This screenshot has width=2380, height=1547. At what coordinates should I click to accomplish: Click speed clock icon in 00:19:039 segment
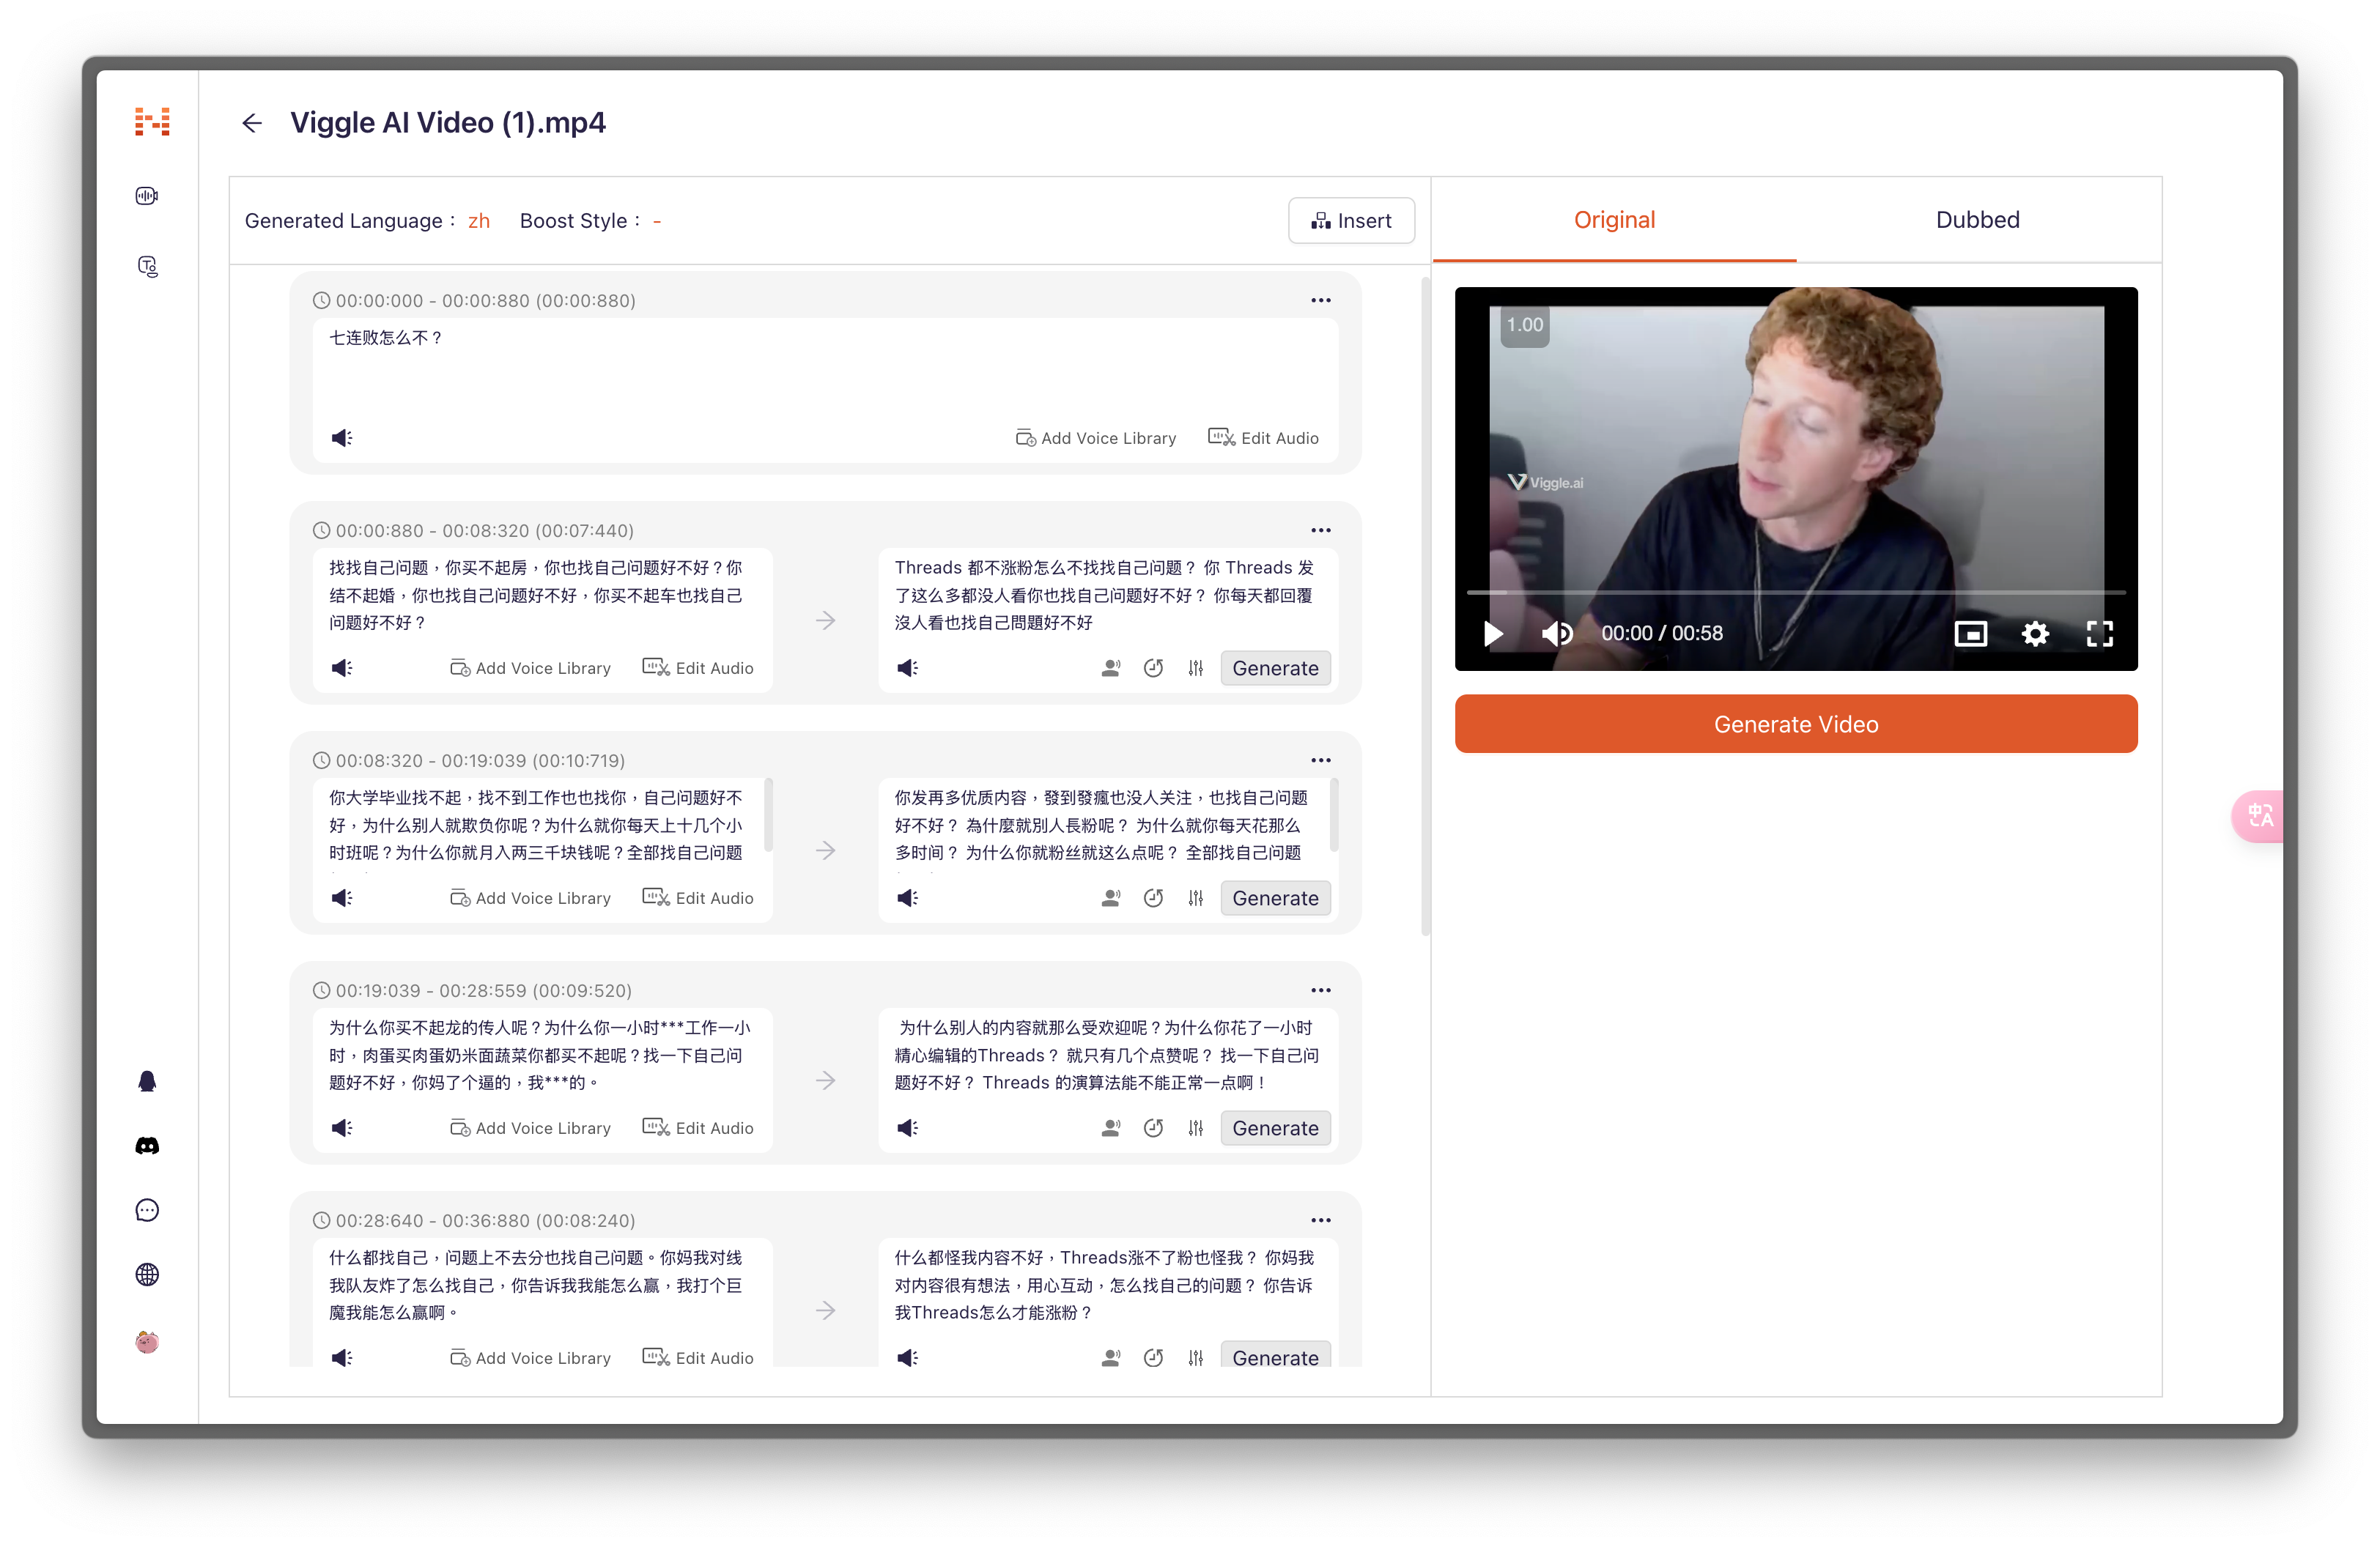1153,1127
